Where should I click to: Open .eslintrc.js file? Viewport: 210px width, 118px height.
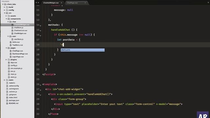[13, 92]
